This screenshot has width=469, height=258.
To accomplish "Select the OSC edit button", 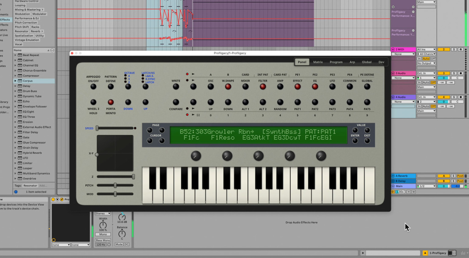I will coord(211,87).
